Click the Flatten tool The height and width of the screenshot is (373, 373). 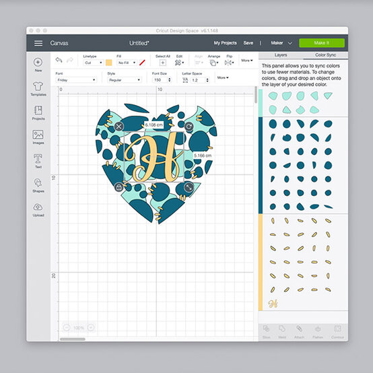pyautogui.click(x=318, y=331)
